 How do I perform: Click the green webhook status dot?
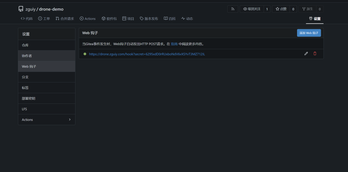click(85, 54)
